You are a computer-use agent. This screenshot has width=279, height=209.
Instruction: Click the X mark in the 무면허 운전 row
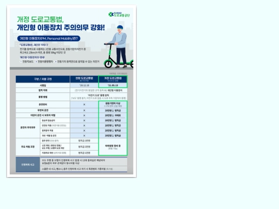click(84, 110)
